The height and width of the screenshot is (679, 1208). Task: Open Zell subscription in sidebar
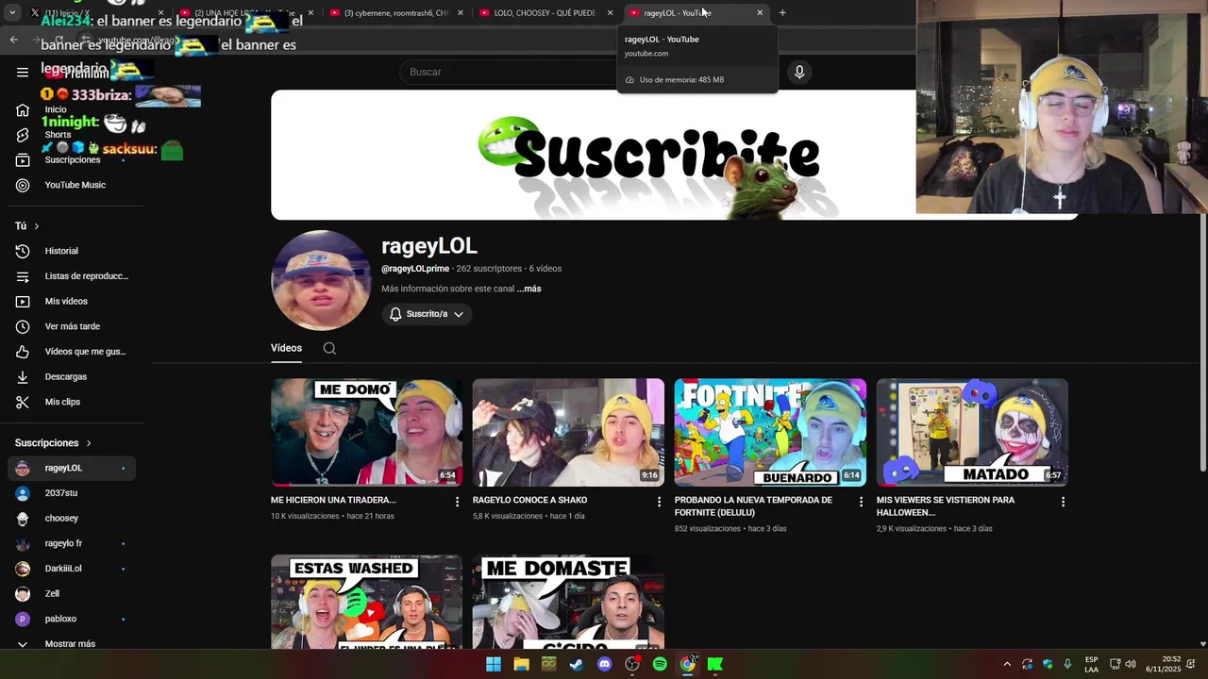pyautogui.click(x=72, y=594)
